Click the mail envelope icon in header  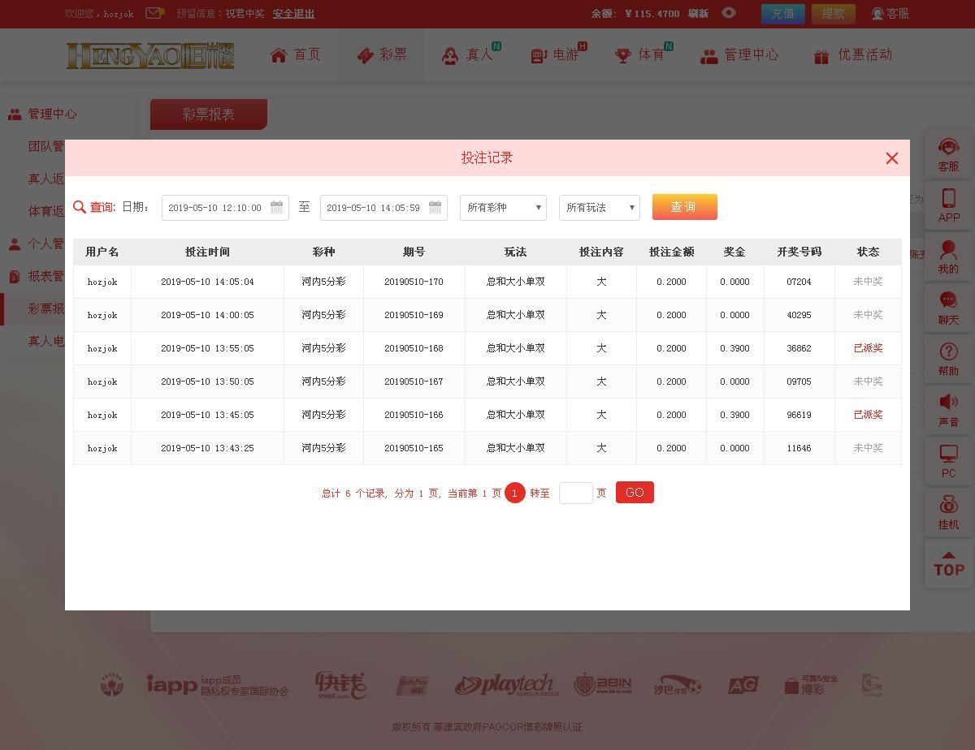click(154, 13)
